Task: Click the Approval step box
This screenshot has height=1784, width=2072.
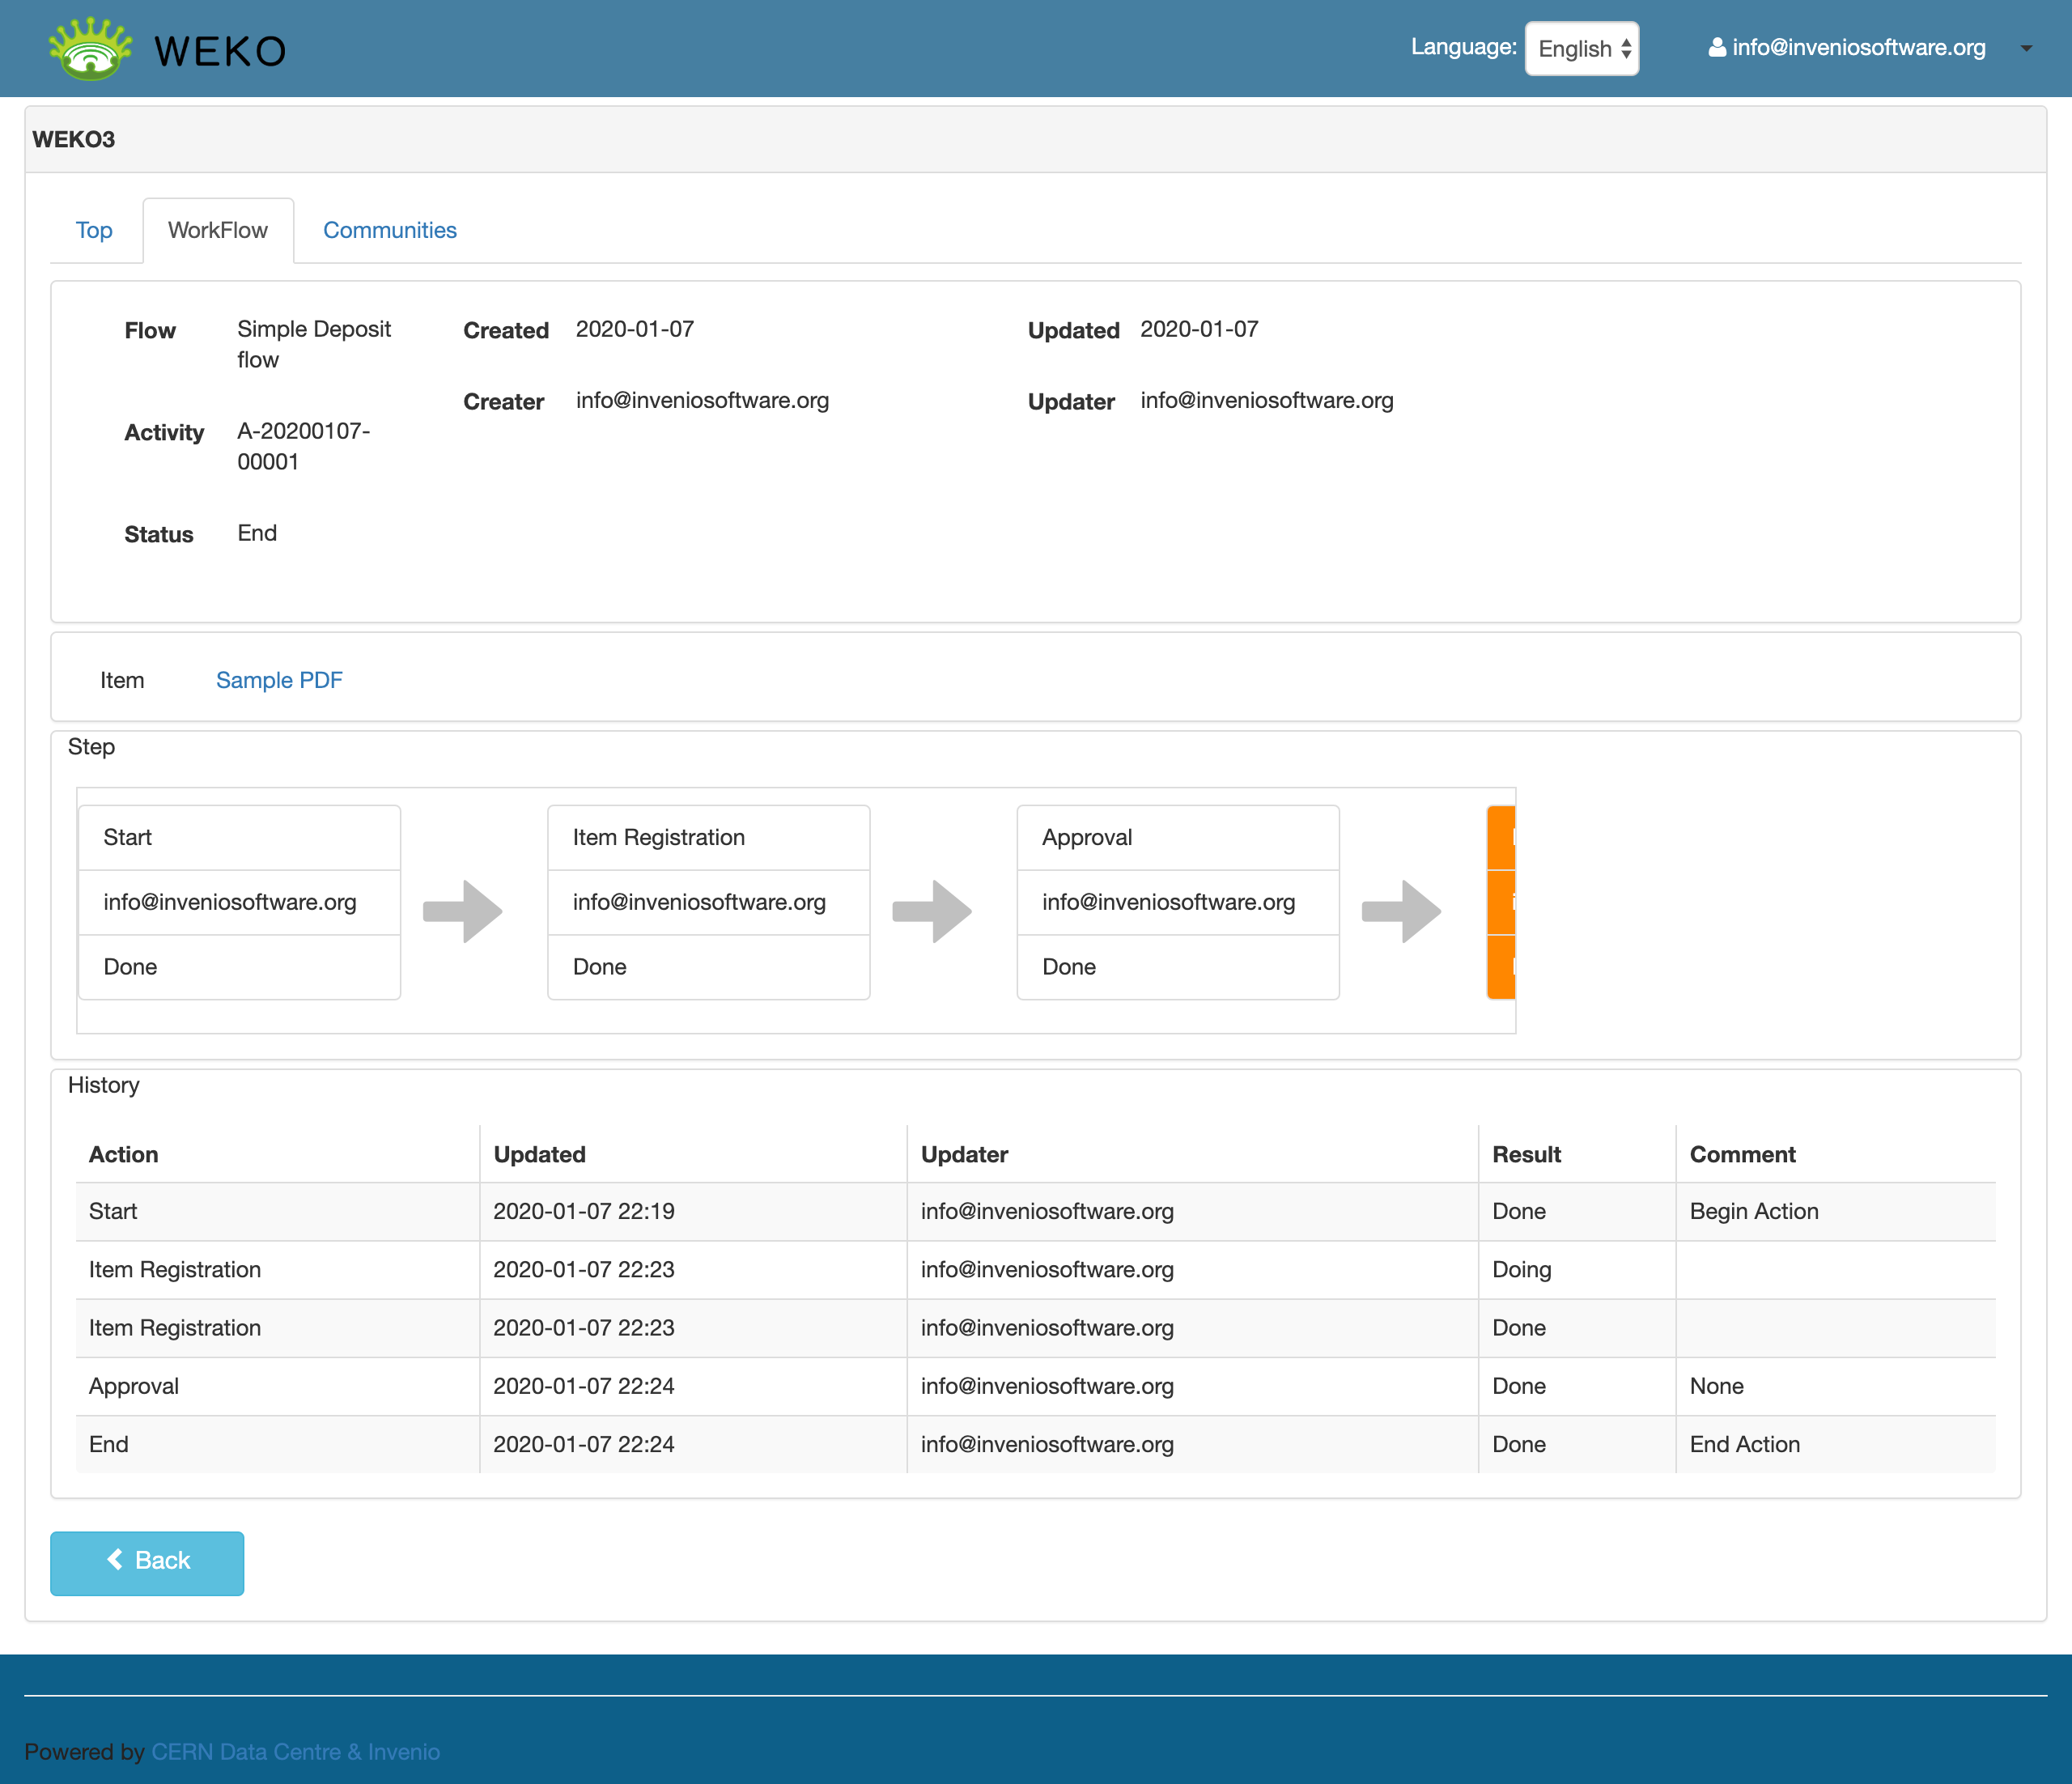Action: point(1177,902)
